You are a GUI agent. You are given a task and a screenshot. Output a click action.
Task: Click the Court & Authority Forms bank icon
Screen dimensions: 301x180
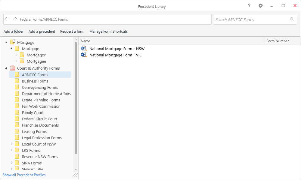(x=13, y=68)
